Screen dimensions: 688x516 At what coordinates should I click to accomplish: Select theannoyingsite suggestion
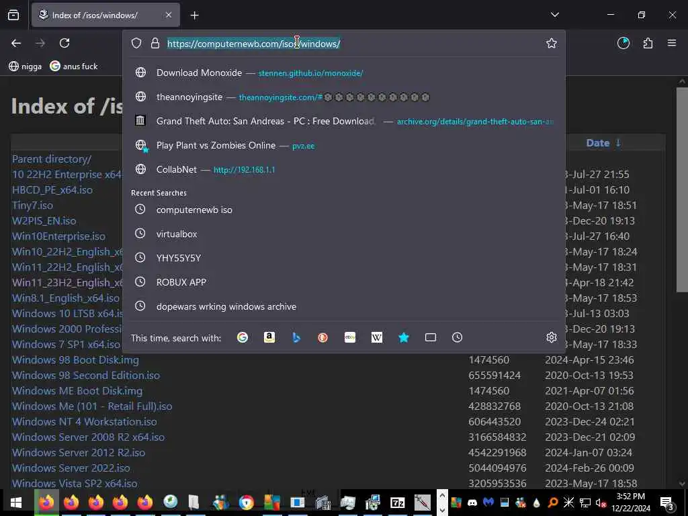(343, 97)
